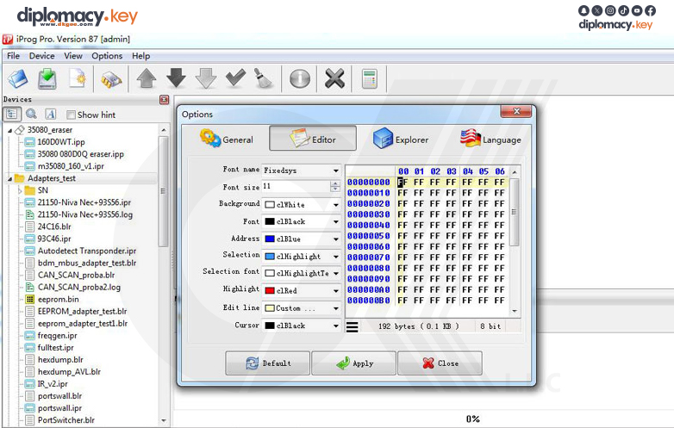Click the TikTok icon in top right
Viewport: 674px width, 428px height.
[623, 10]
